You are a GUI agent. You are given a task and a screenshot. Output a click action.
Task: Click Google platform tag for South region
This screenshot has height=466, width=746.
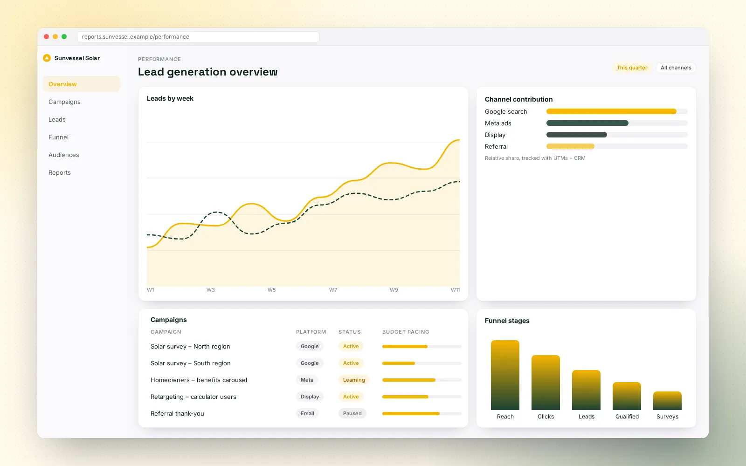pos(310,363)
